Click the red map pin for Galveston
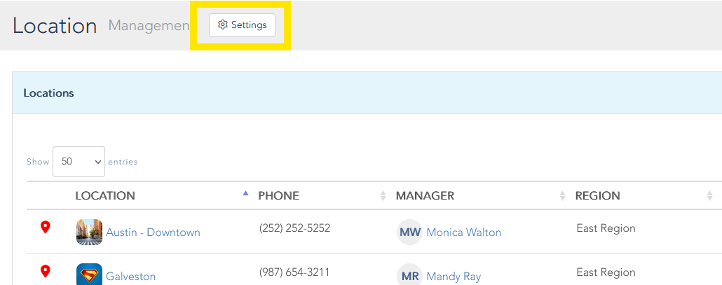The image size is (722, 285). coord(46,271)
